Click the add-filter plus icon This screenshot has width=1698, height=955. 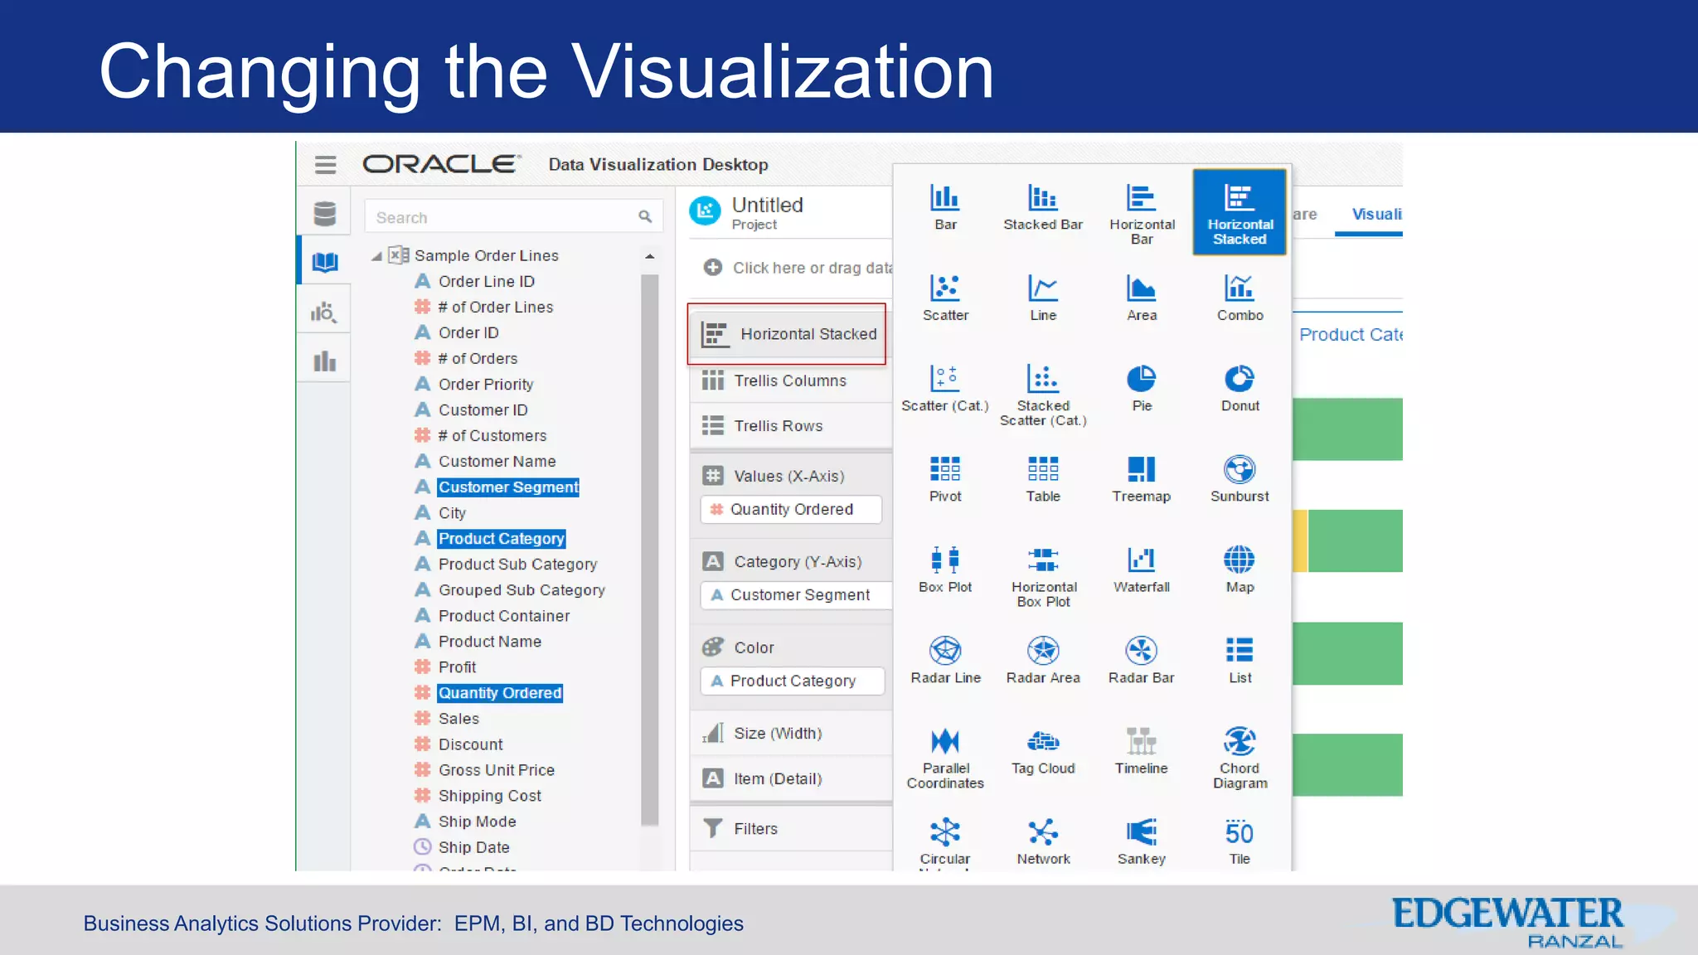tap(712, 267)
